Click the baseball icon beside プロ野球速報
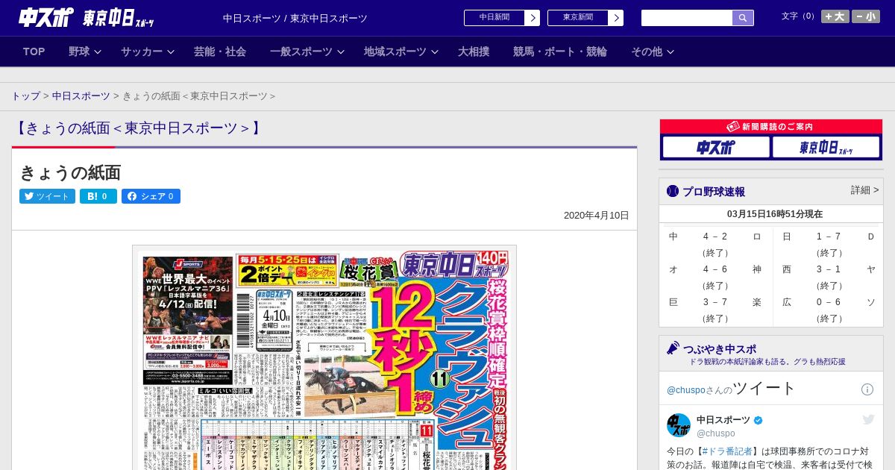Image resolution: width=895 pixels, height=470 pixels. click(673, 191)
